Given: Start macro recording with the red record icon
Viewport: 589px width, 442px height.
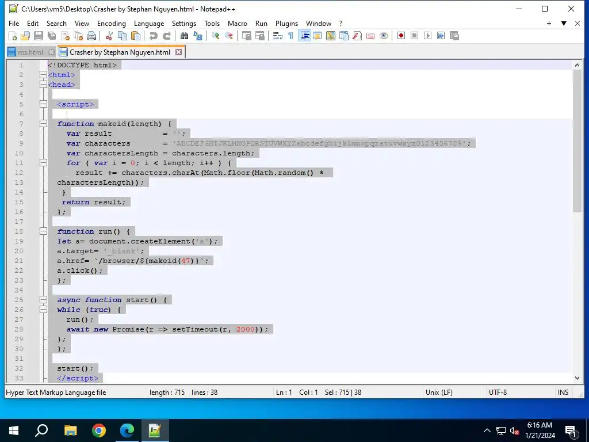Looking at the screenshot, I should (x=401, y=36).
